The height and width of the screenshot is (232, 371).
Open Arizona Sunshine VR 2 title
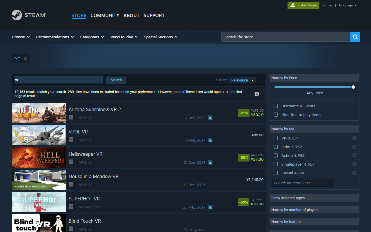click(x=95, y=109)
